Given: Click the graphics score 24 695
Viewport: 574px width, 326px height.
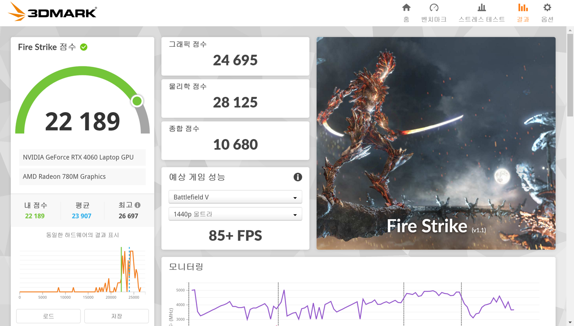Looking at the screenshot, I should [x=235, y=60].
